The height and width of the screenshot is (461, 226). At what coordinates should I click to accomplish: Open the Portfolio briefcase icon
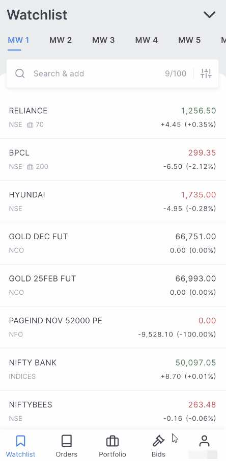112,441
